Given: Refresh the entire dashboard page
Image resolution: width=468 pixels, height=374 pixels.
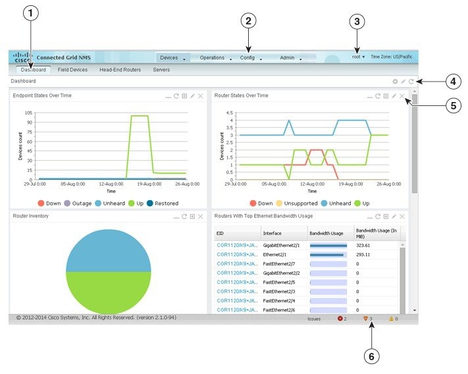Looking at the screenshot, I should coord(411,82).
